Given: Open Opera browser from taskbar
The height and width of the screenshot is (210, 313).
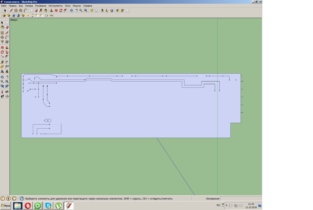Looking at the screenshot, I should [x=28, y=206].
